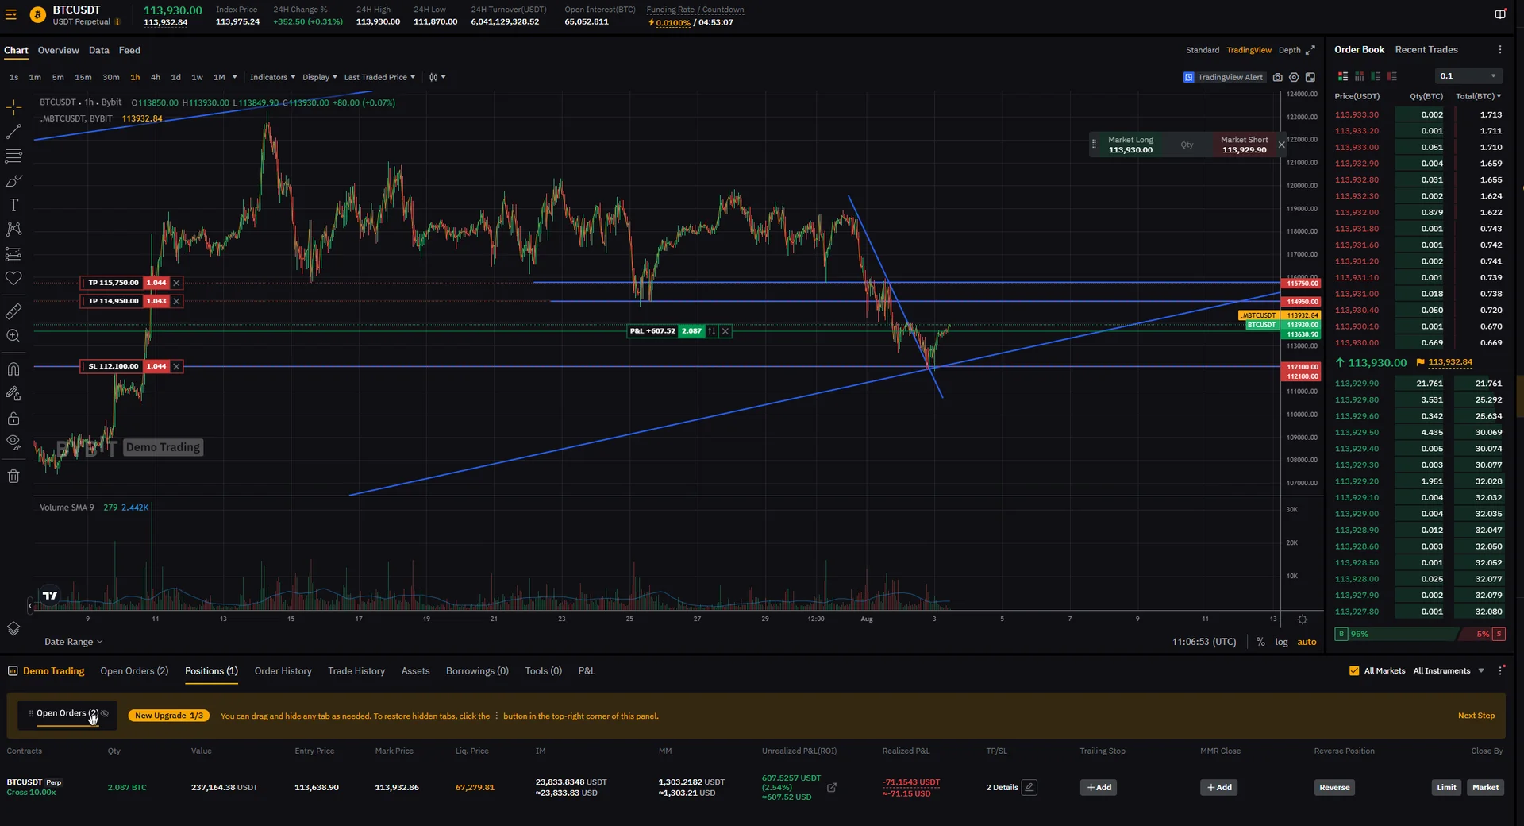Screen dimensions: 1524x826
Task: Select the ruler measure tool
Action: [x=13, y=311]
